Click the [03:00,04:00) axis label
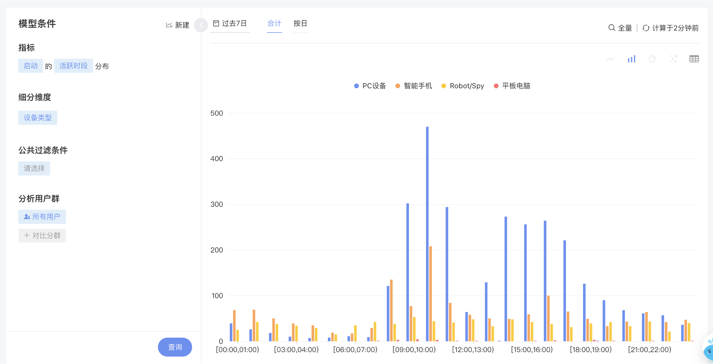Screen dimensions: 713x364 tap(296, 350)
